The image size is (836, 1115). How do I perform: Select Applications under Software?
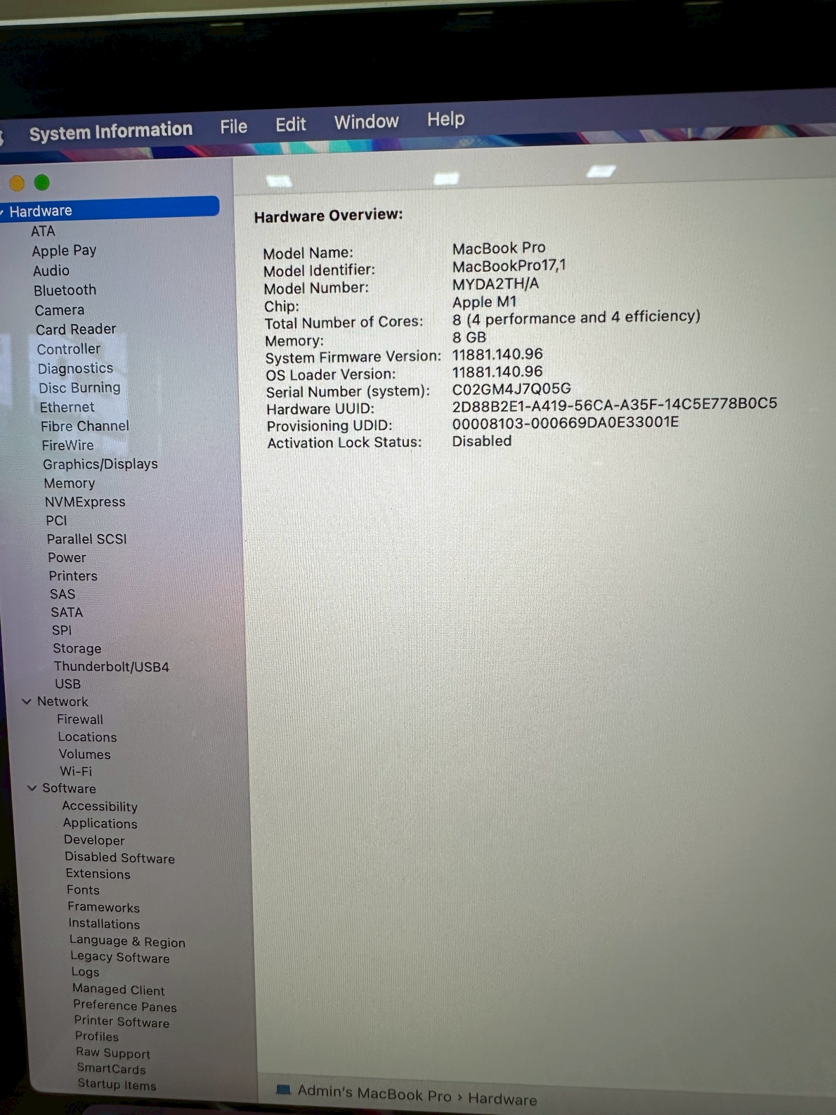click(x=100, y=824)
